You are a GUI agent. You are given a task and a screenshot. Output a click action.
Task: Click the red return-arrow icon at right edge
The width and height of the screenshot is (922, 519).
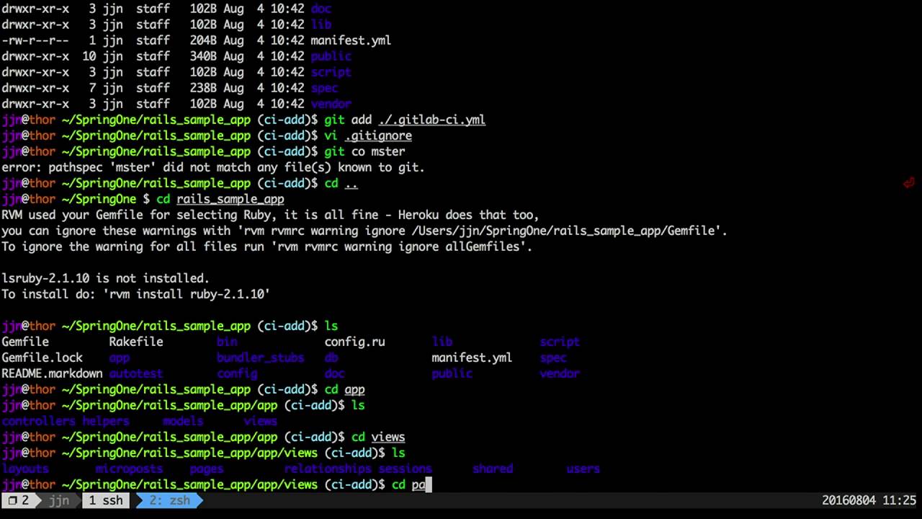pos(909,183)
